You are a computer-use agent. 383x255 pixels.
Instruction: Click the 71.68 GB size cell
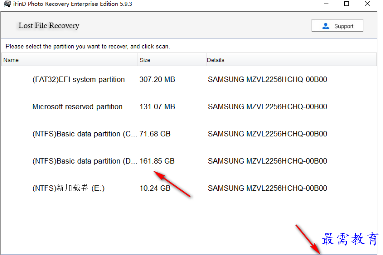point(155,134)
